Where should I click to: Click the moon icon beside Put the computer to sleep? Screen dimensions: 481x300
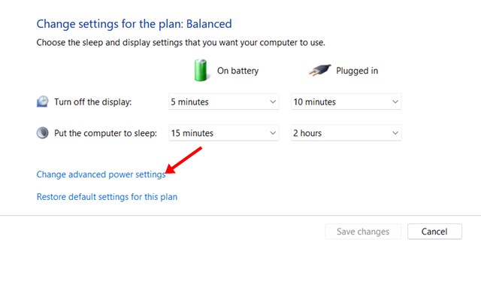pyautogui.click(x=43, y=133)
